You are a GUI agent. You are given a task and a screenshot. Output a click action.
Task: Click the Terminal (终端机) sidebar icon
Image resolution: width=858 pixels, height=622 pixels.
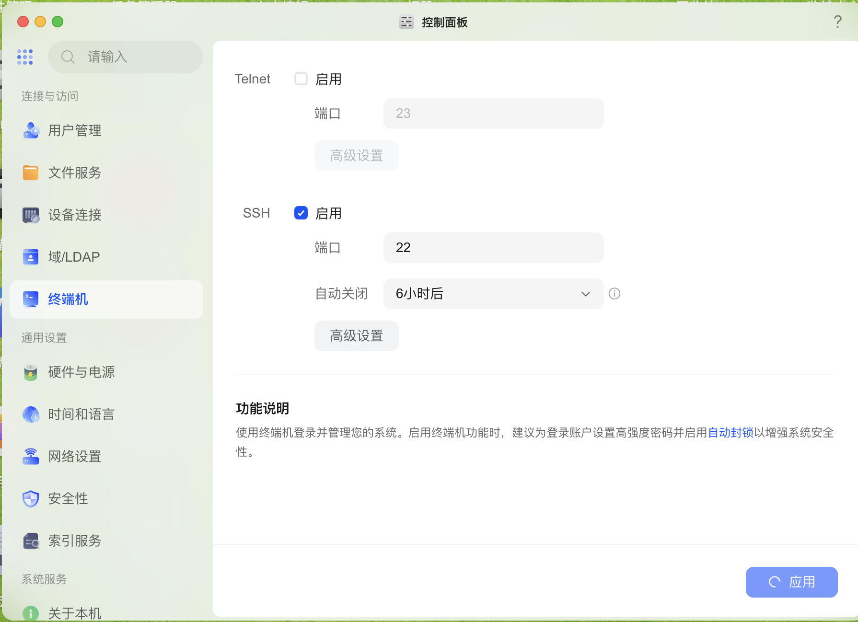click(x=31, y=299)
